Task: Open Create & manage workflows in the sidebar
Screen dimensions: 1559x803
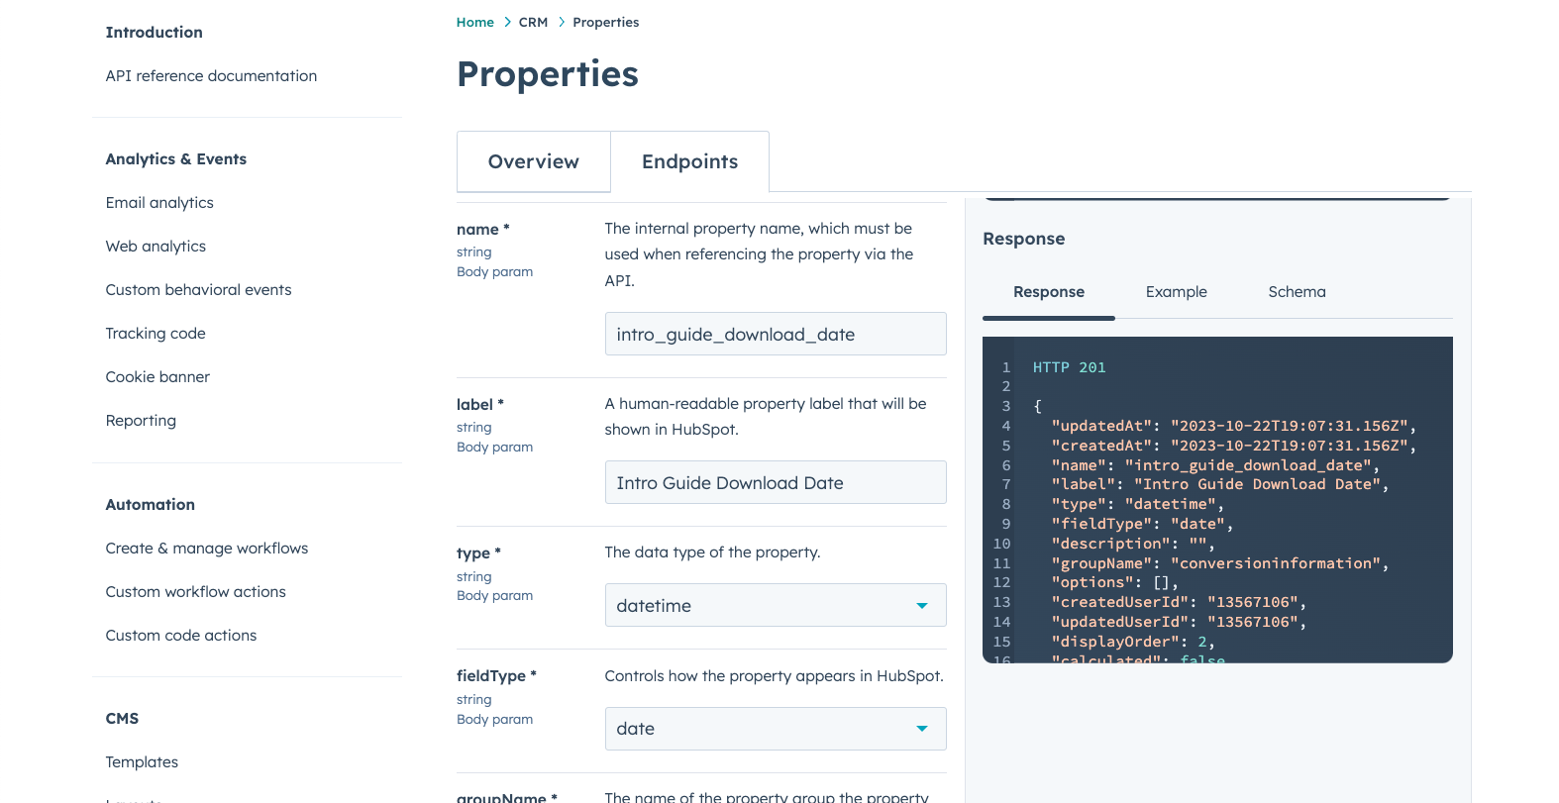Action: click(207, 549)
